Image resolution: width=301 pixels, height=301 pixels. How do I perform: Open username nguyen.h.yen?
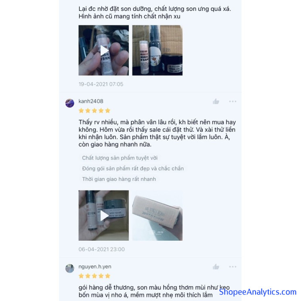coord(95,267)
